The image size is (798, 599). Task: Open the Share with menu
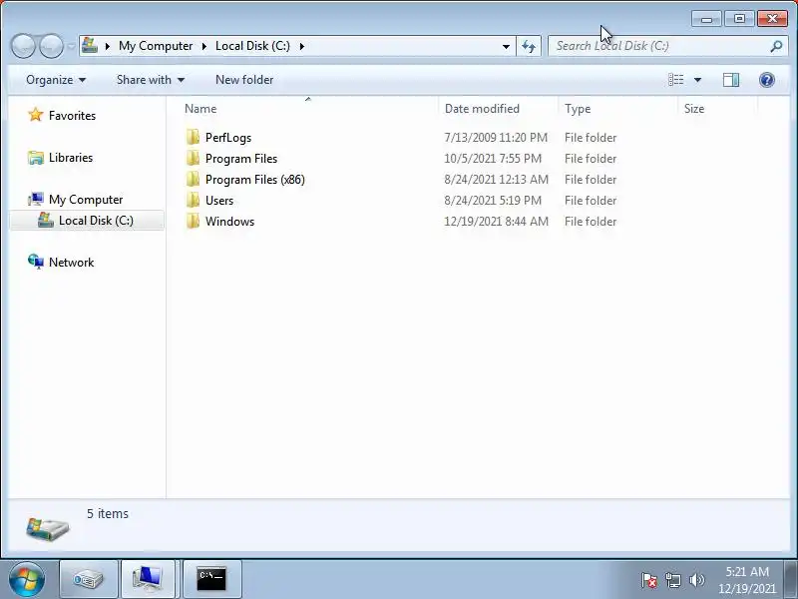pos(151,80)
